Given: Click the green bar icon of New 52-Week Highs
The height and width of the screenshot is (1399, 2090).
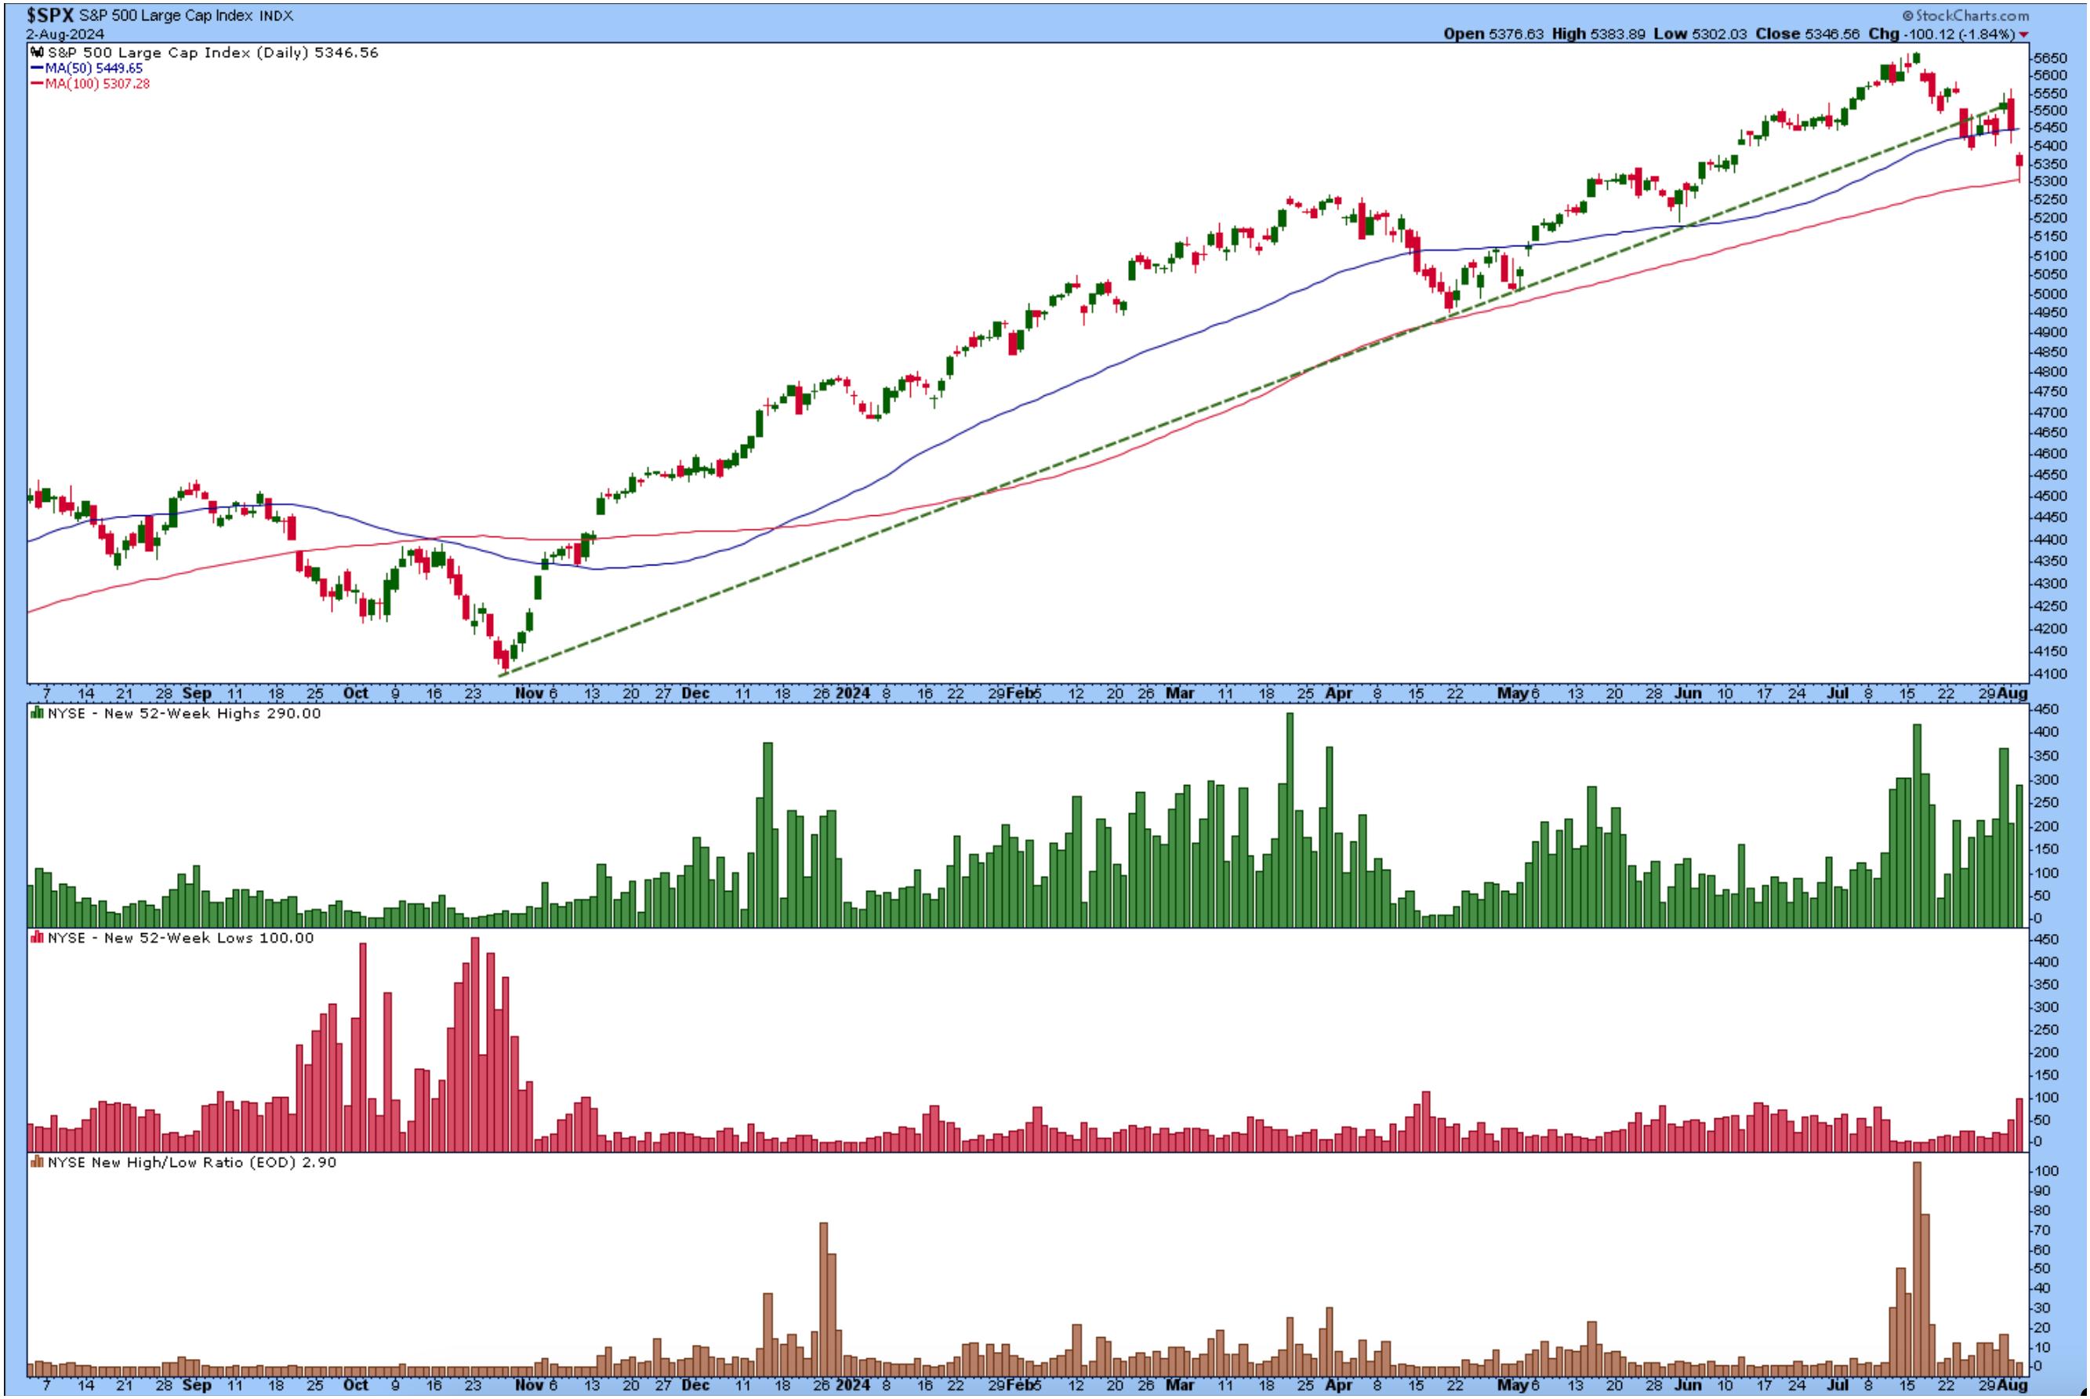Looking at the screenshot, I should (x=37, y=714).
